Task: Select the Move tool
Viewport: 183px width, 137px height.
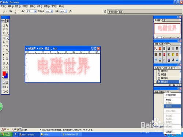Action: 7,25
